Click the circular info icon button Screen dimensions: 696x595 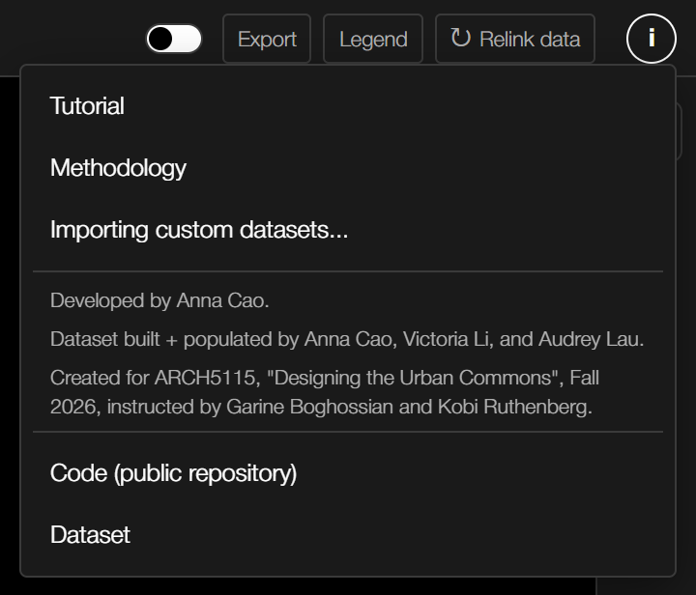[652, 39]
